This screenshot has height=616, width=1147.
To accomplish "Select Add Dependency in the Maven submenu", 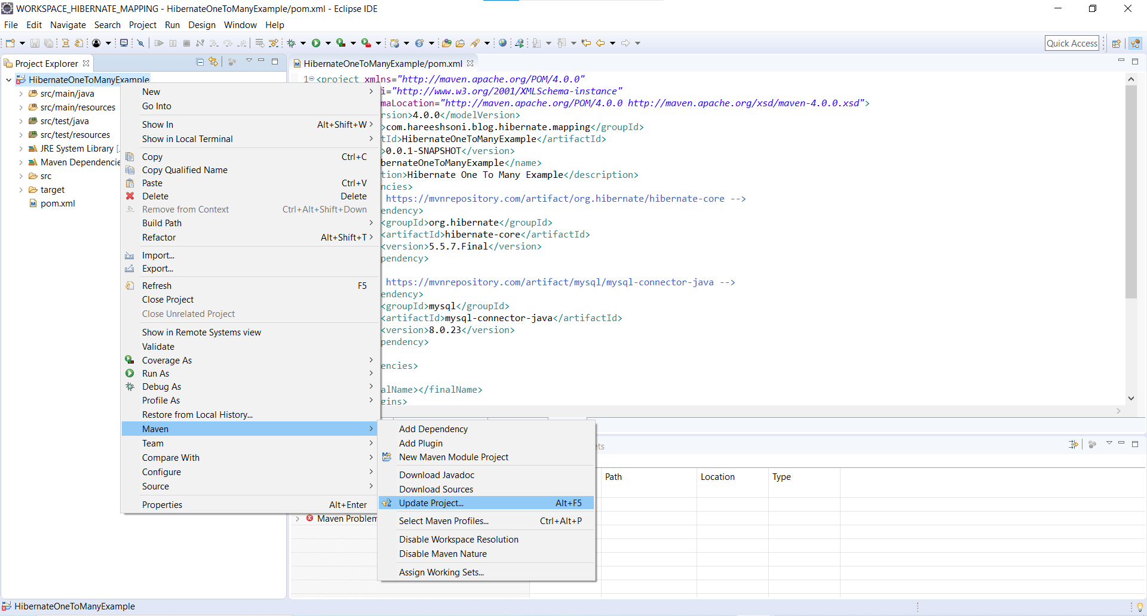I will (x=433, y=429).
